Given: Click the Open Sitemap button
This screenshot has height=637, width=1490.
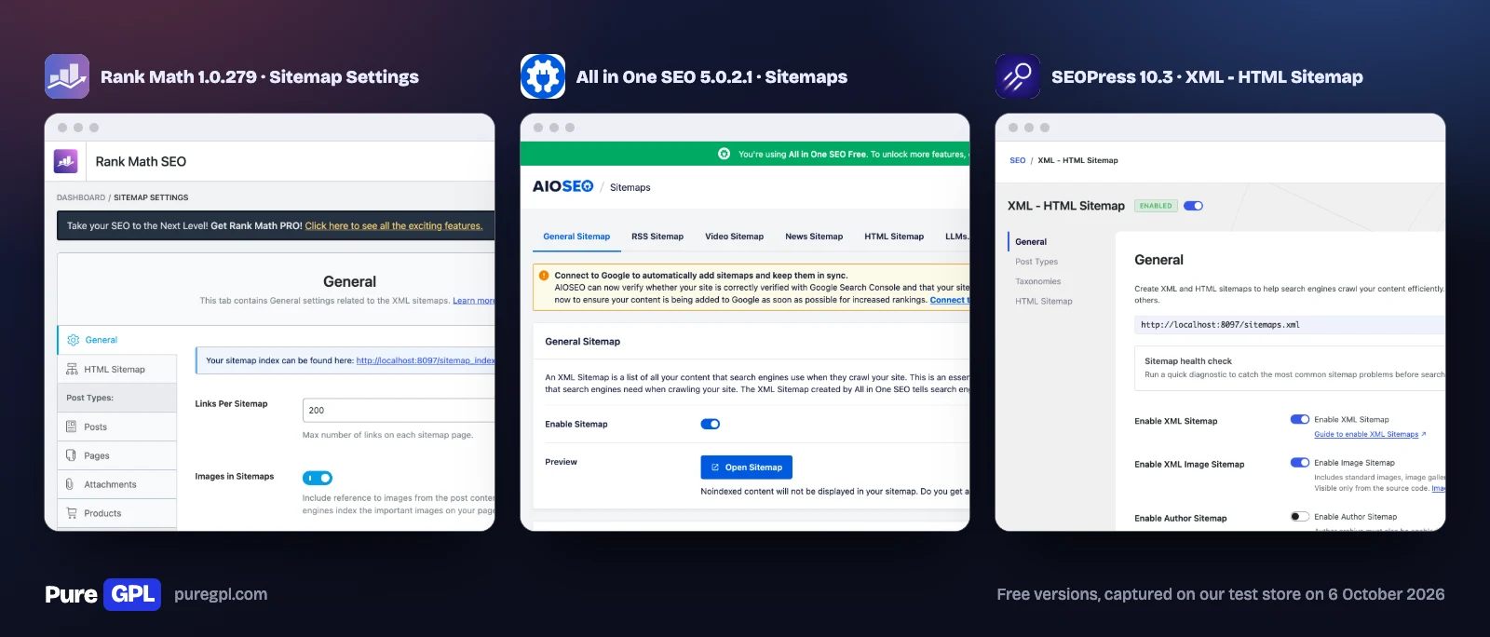Looking at the screenshot, I should click(x=746, y=468).
